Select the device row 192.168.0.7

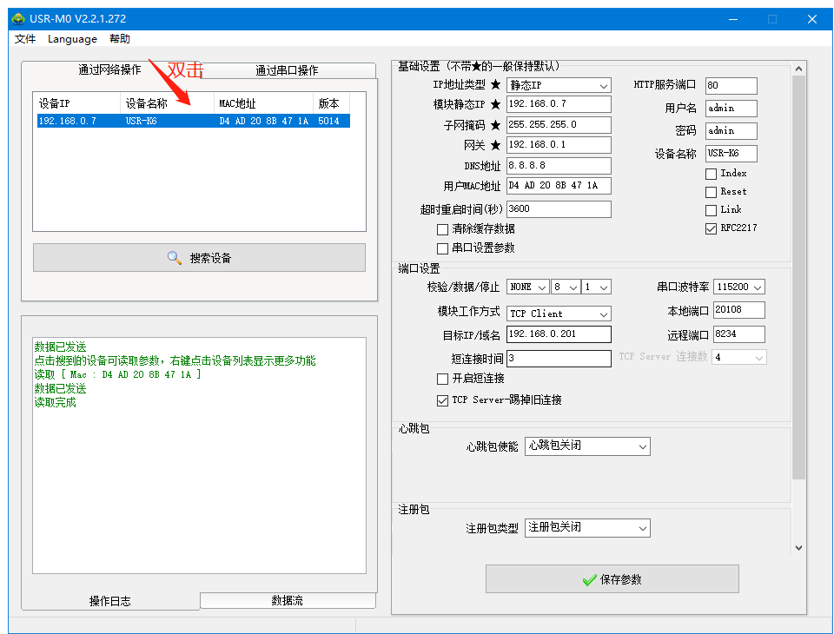[193, 122]
